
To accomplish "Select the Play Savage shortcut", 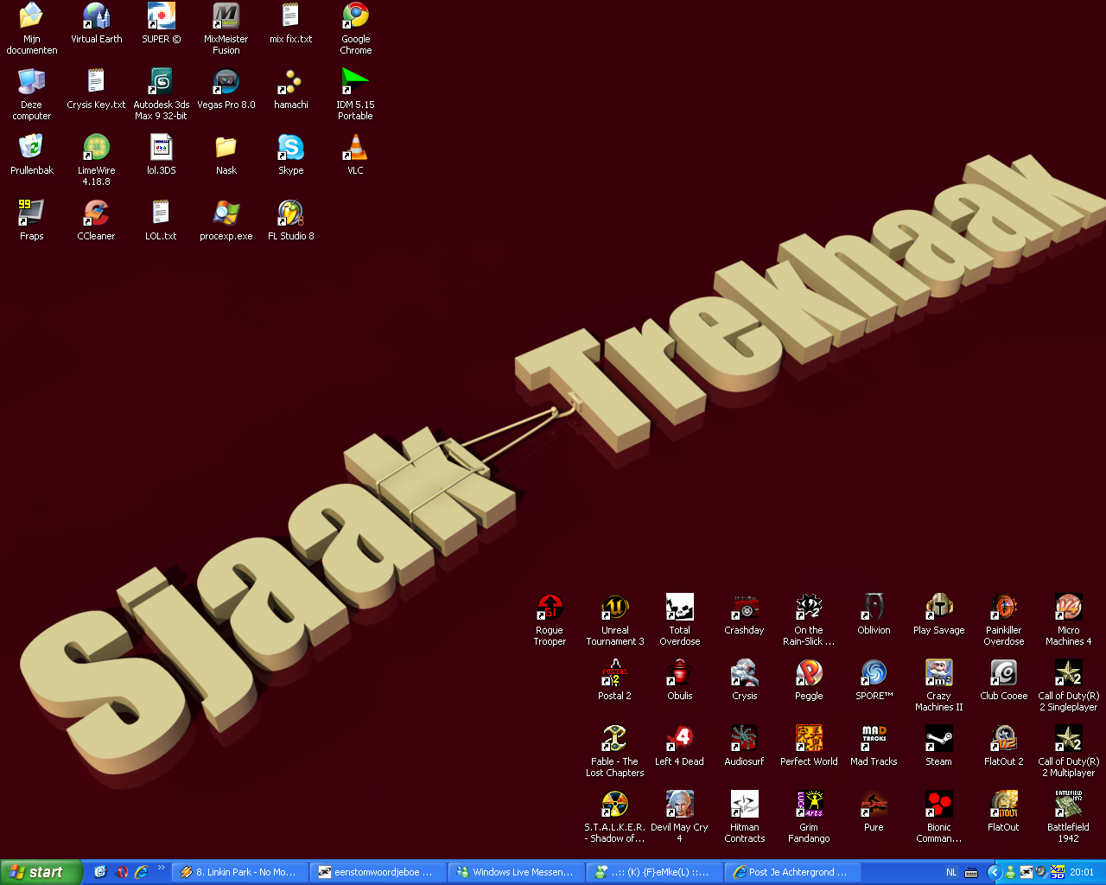I will [x=939, y=607].
